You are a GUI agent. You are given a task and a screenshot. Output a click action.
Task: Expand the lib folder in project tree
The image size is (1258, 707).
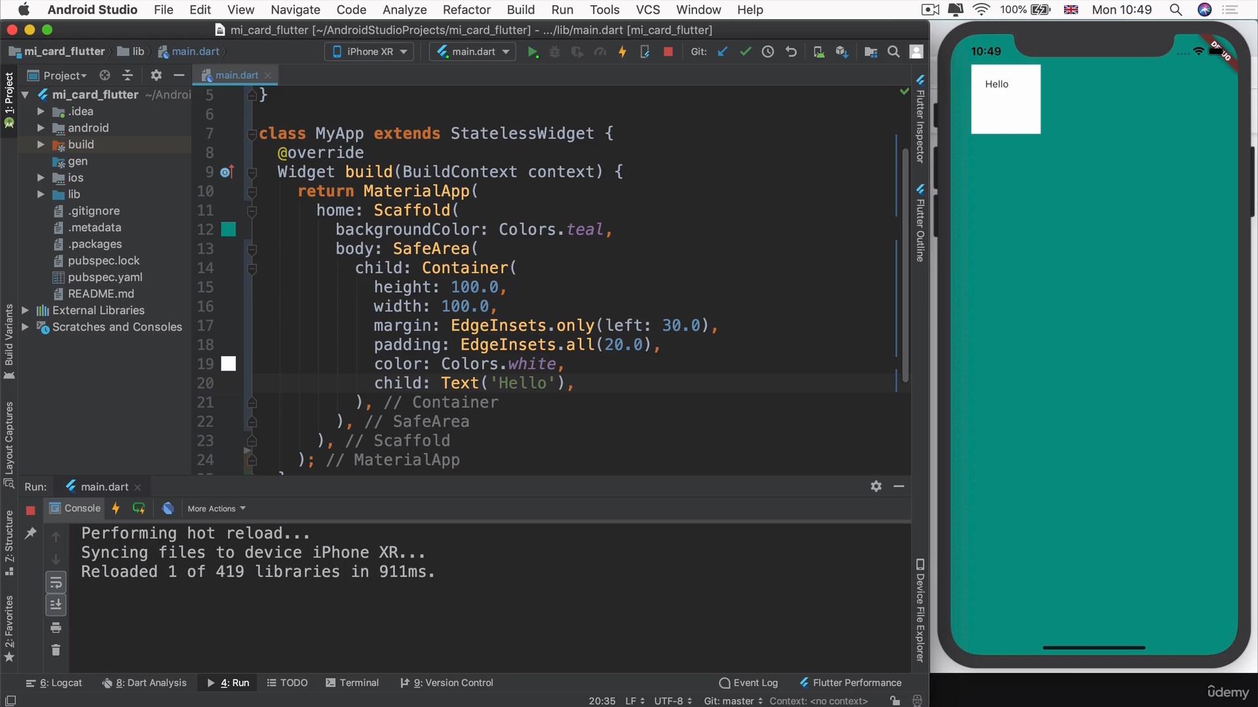[41, 194]
